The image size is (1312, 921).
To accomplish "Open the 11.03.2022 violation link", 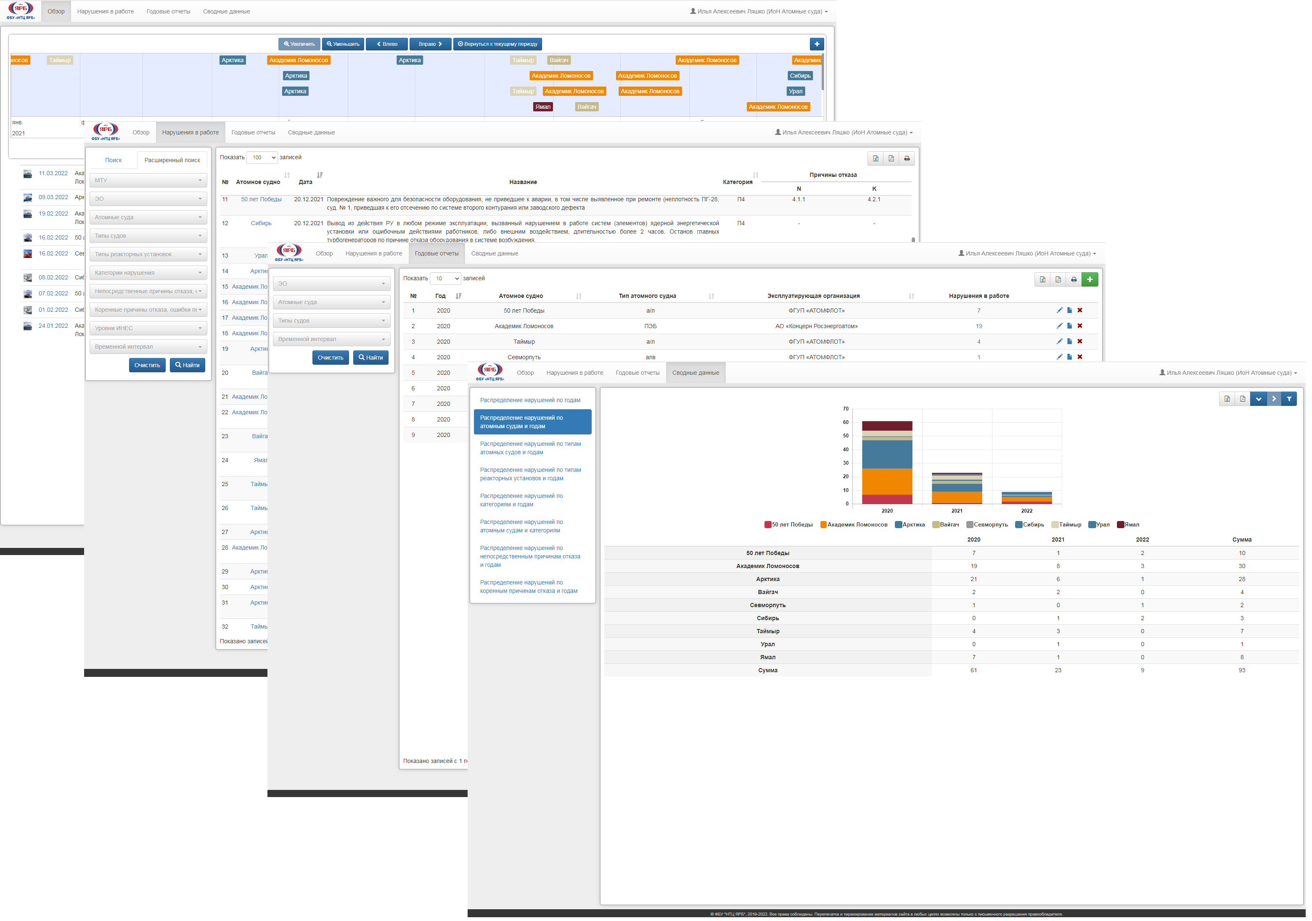I will pyautogui.click(x=53, y=174).
